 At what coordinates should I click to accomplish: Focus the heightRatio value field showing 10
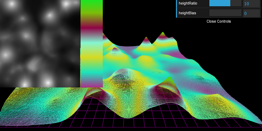[x=251, y=3]
